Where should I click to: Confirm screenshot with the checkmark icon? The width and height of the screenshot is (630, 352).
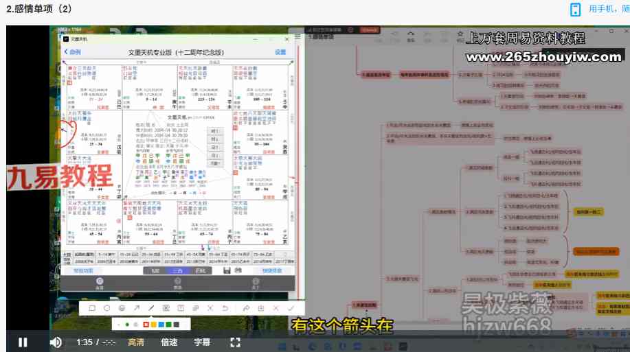[291, 309]
